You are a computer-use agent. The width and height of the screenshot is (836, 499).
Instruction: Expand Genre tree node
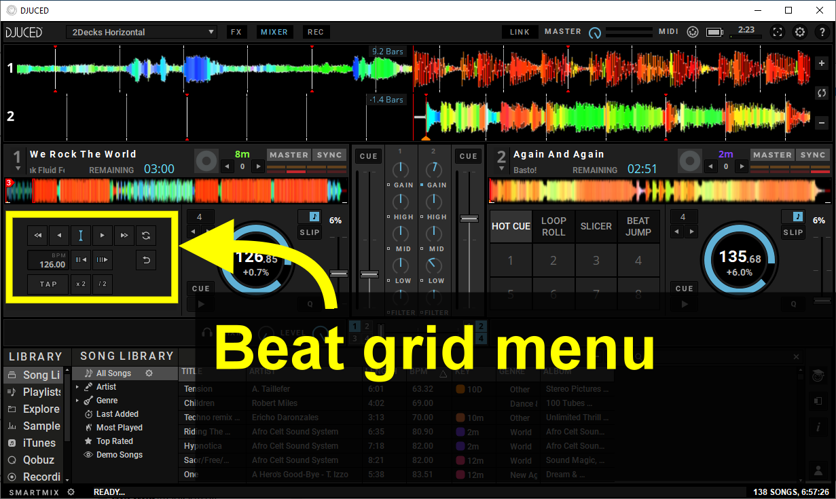point(77,401)
